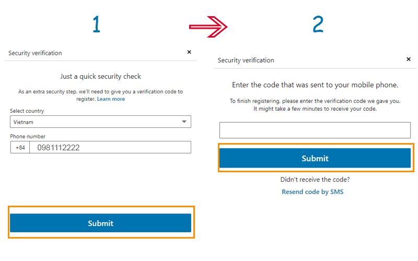Close the right Security verification dialog
The width and height of the screenshot is (418, 261).
coord(409,60)
